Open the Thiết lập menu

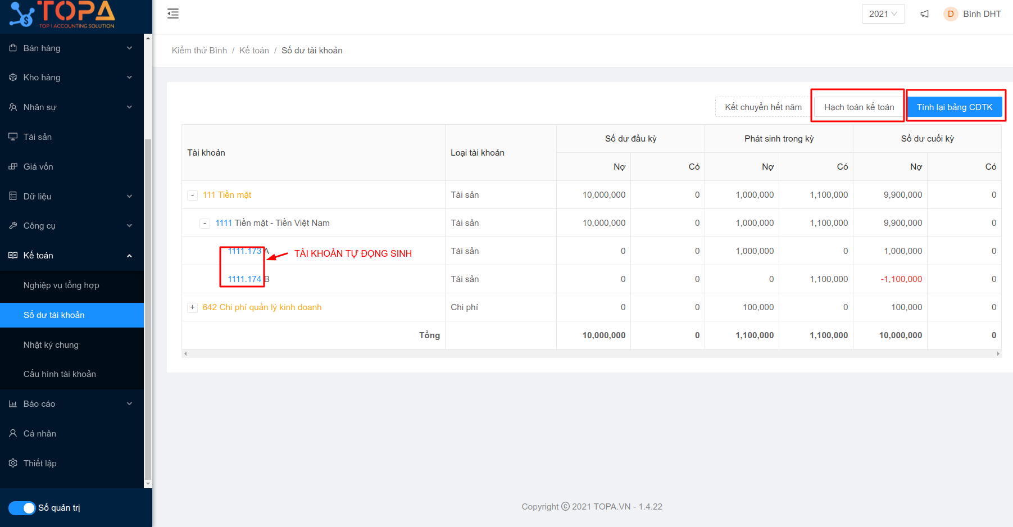coord(72,464)
